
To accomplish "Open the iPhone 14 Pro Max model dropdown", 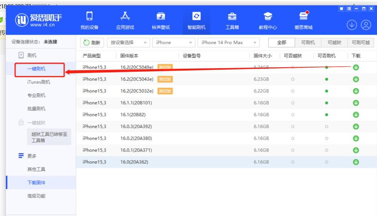I will (229, 43).
